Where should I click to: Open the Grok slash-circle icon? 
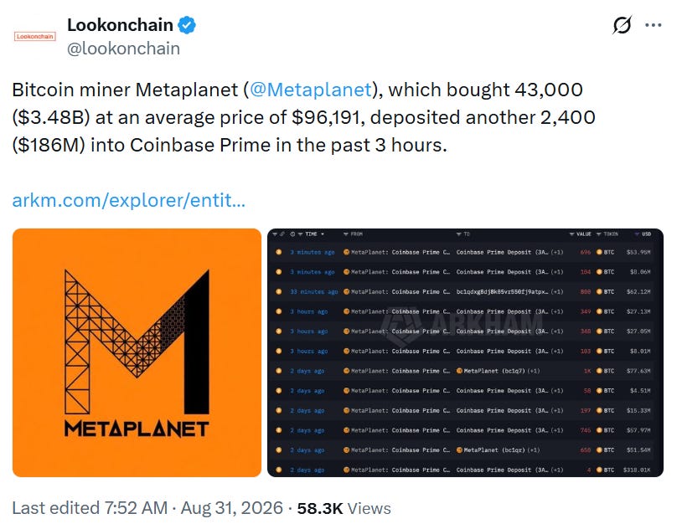[622, 25]
